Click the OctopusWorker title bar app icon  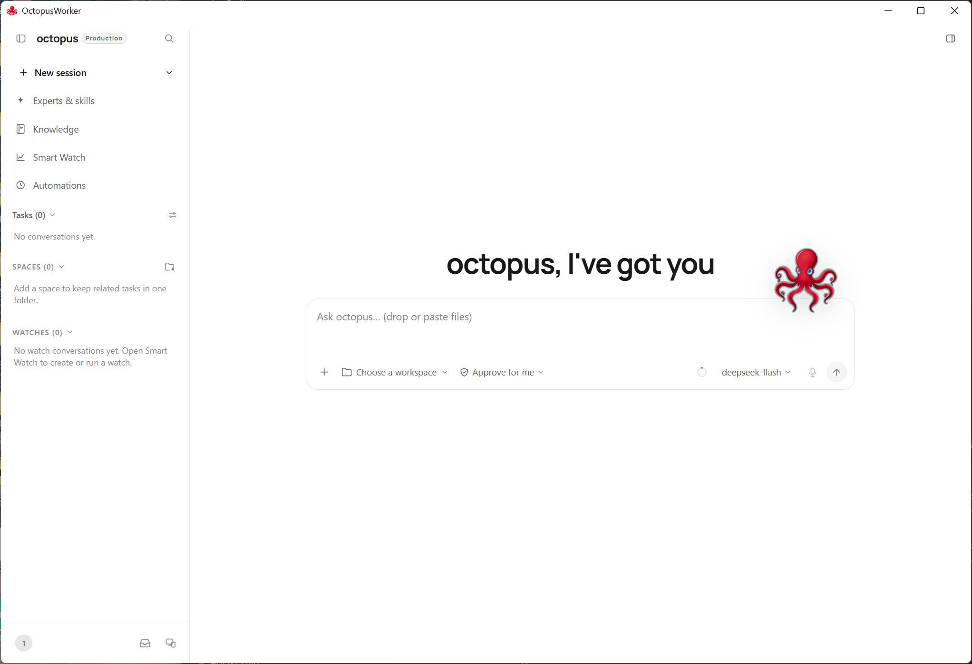12,10
